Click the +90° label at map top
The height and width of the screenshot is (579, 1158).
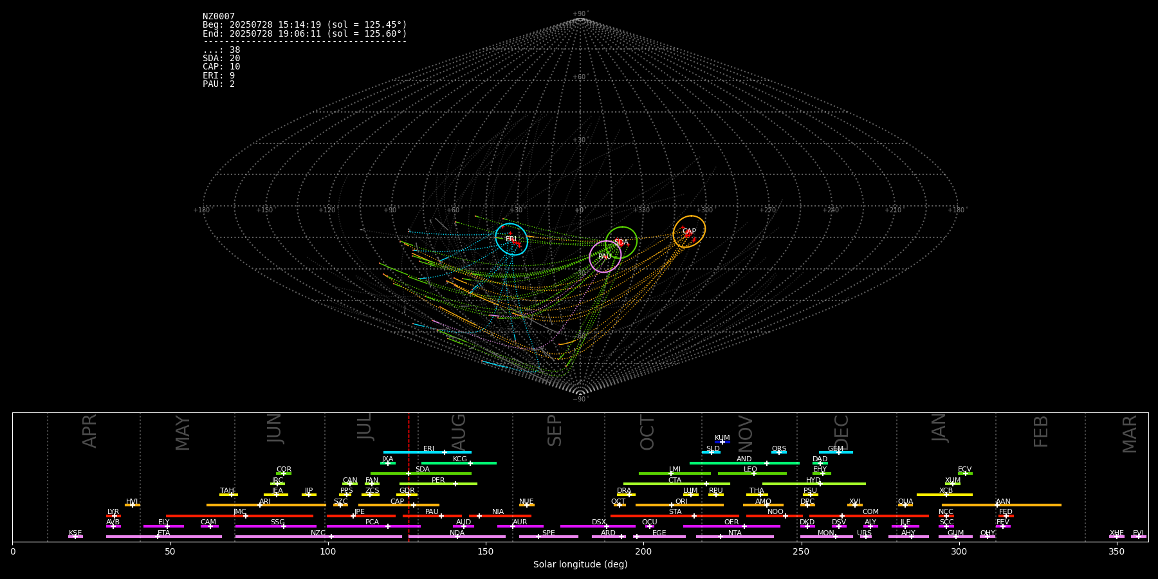pos(580,14)
